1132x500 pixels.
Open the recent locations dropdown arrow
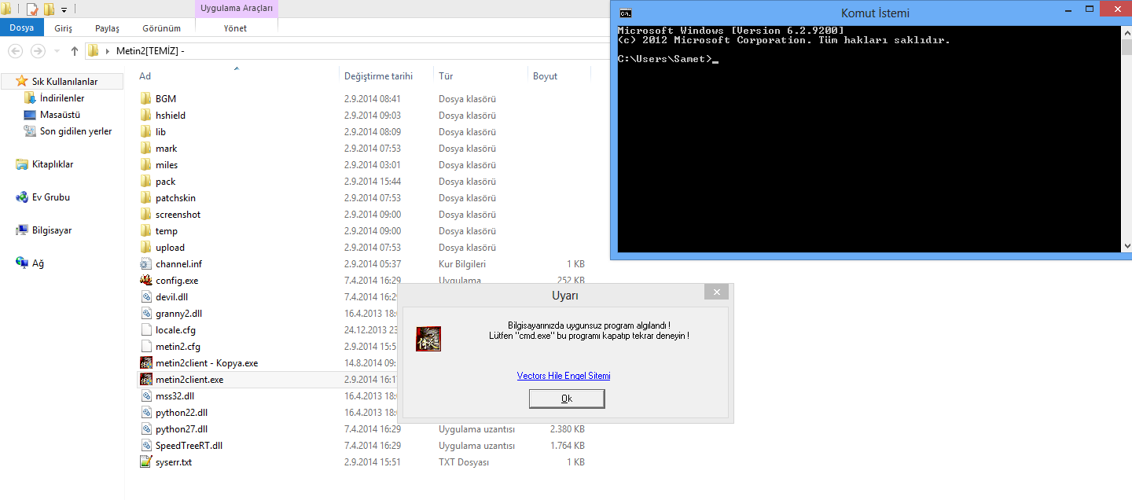[x=56, y=52]
